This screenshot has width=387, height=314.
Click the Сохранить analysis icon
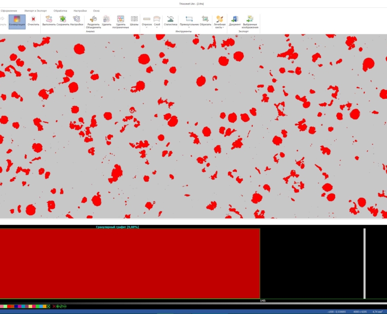point(63,19)
